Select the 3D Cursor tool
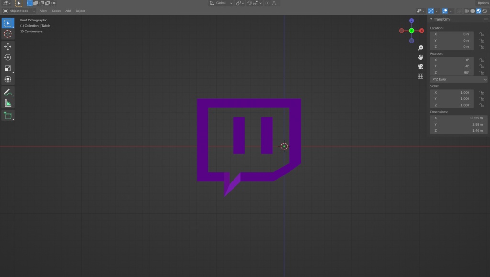Screen dimensions: 490x277 (8, 34)
